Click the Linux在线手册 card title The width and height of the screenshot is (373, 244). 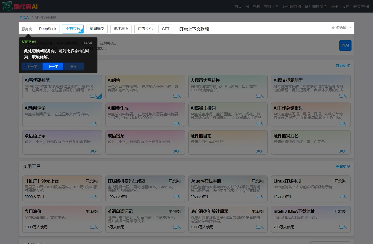pyautogui.click(x=288, y=181)
